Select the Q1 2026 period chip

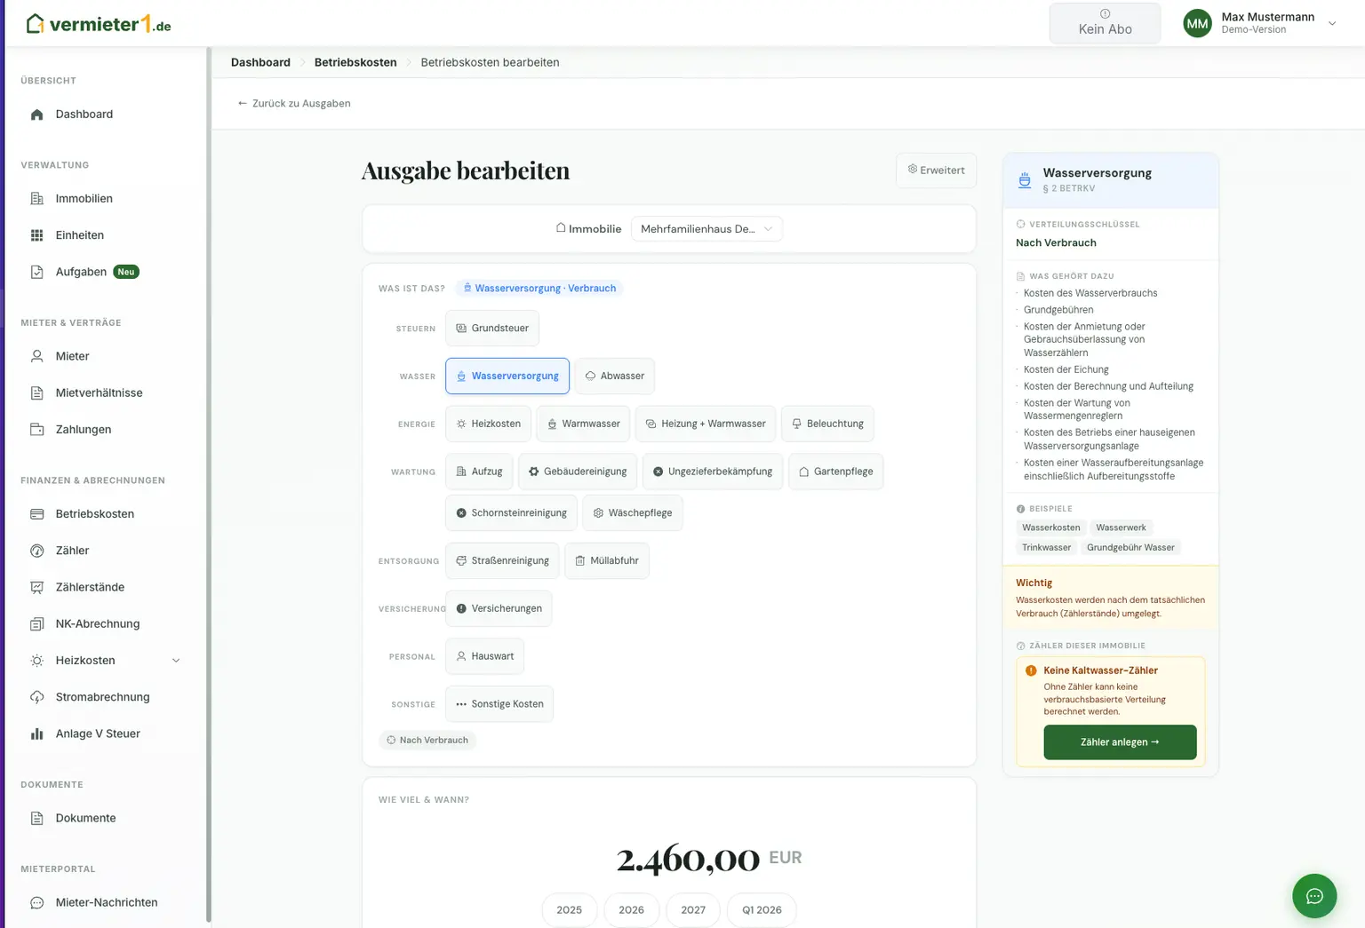click(762, 910)
